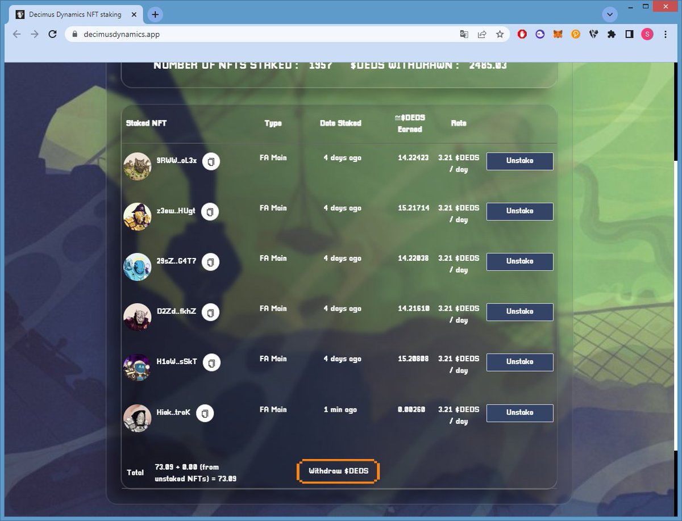Go forward in browser history
682x521 pixels.
35,34
